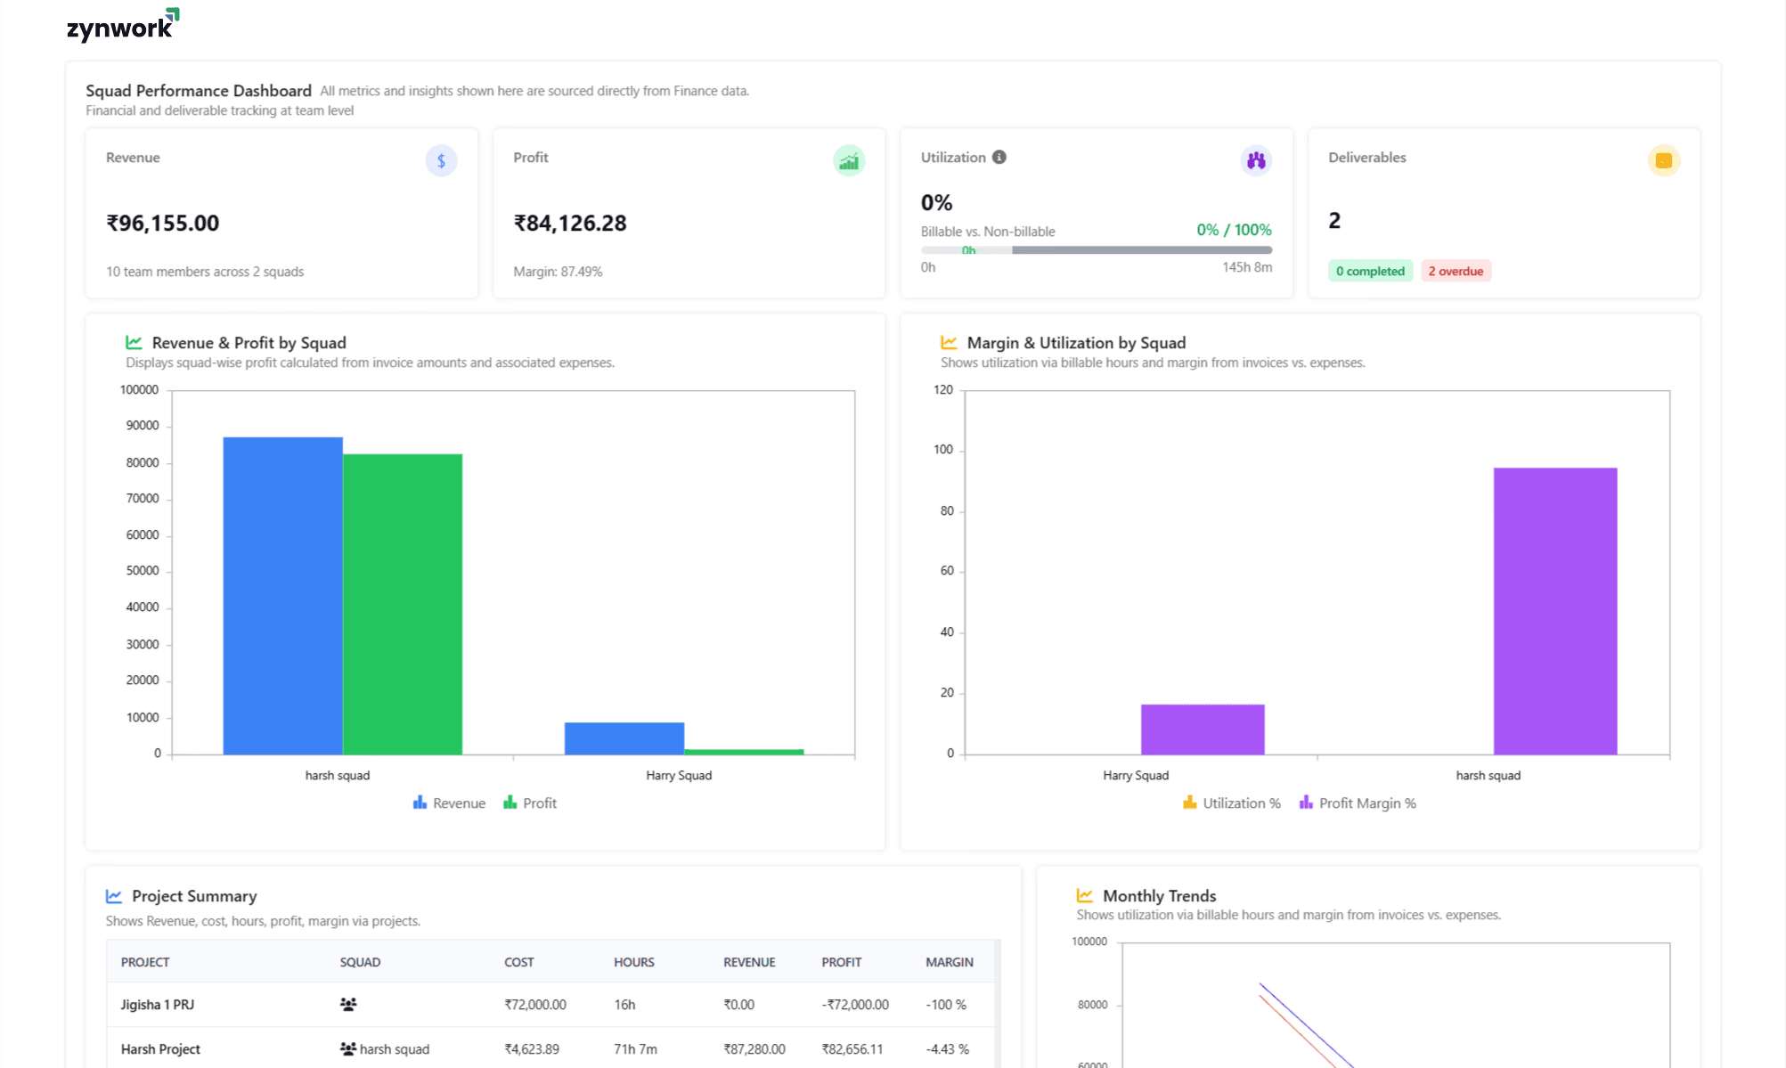Image resolution: width=1786 pixels, height=1068 pixels.
Task: Click the zynwork logo
Action: (x=122, y=26)
